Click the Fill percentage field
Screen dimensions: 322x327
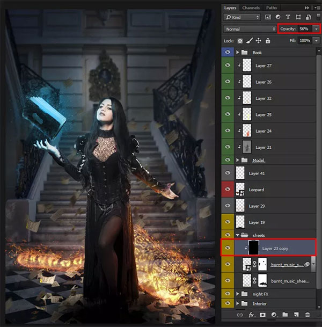[x=305, y=41]
